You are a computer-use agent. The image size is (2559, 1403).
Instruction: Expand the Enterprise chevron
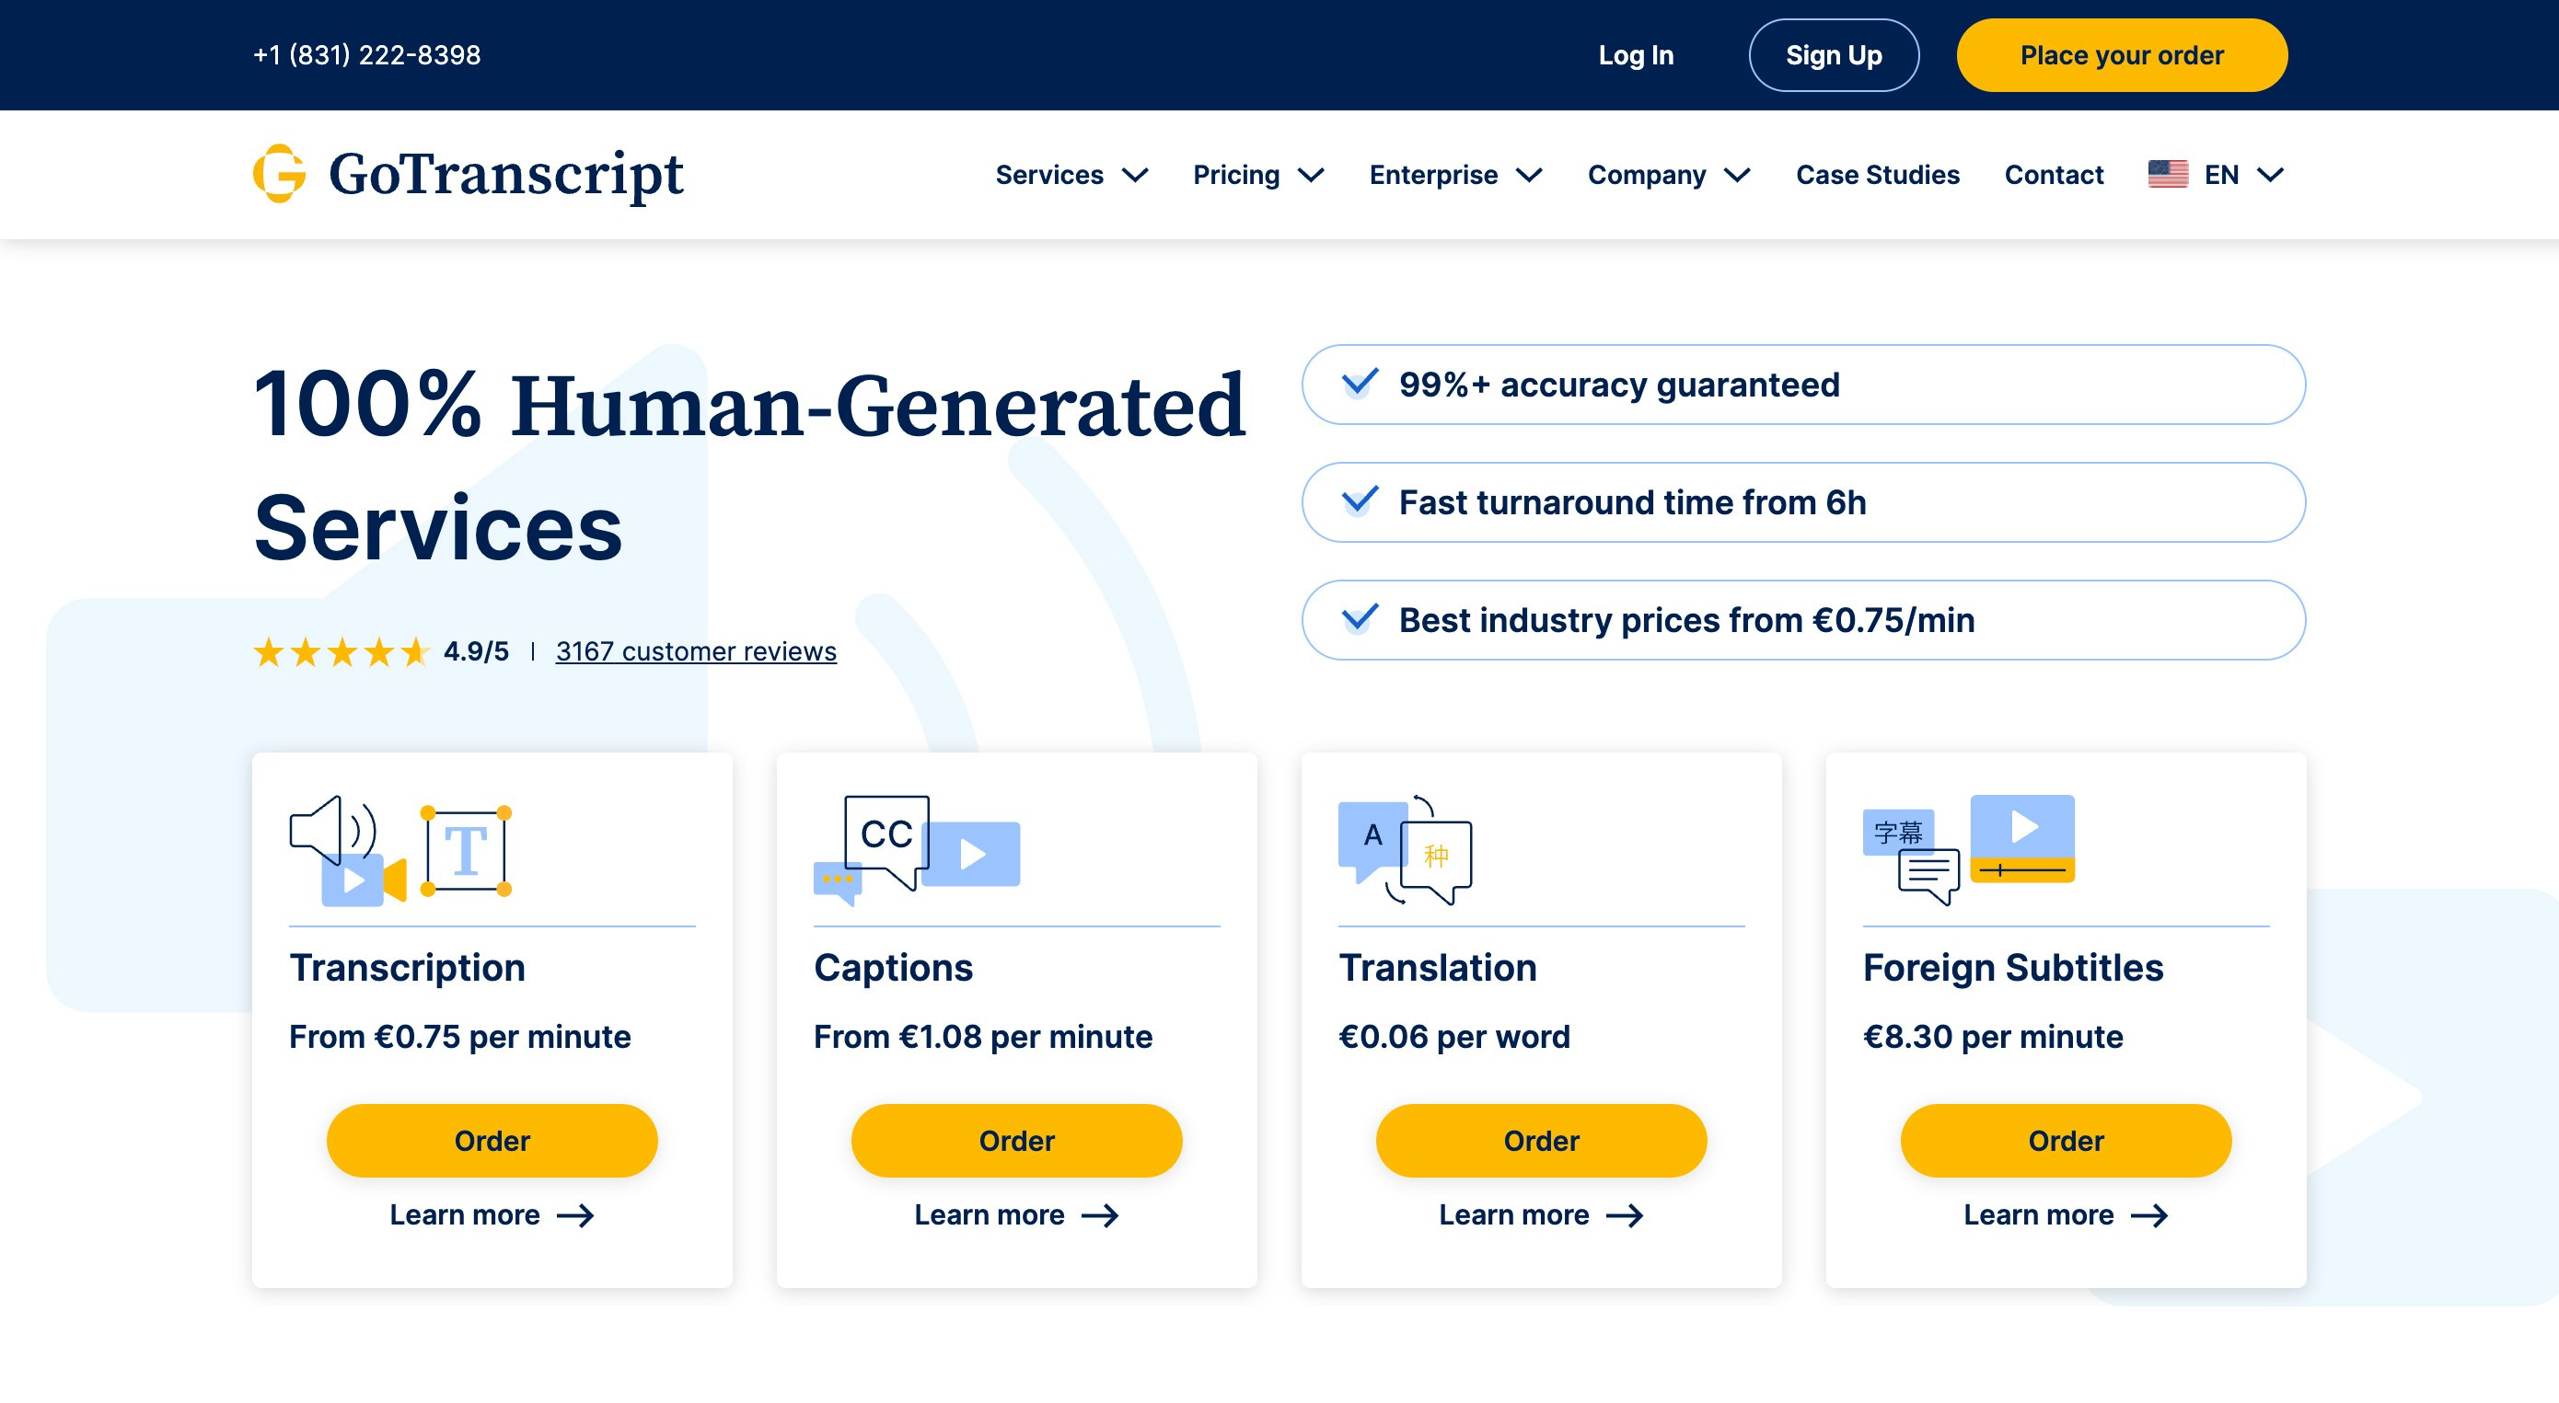pos(1529,176)
